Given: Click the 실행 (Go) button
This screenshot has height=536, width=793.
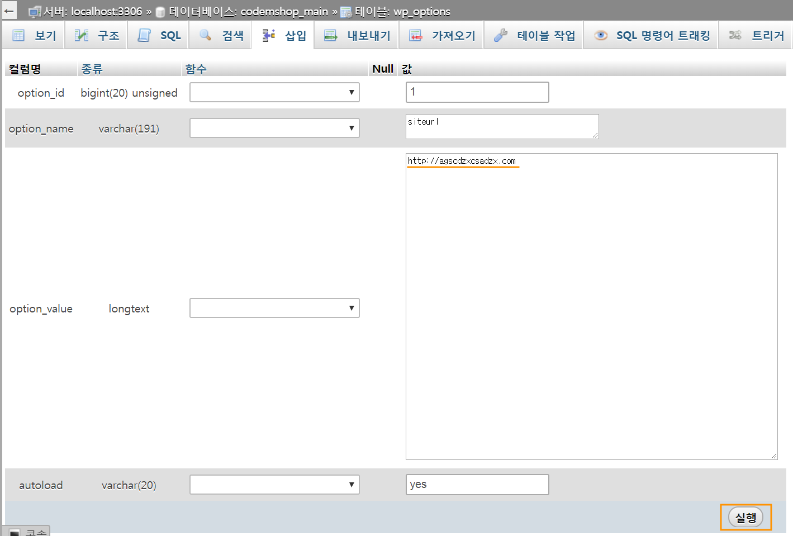Looking at the screenshot, I should (x=745, y=518).
